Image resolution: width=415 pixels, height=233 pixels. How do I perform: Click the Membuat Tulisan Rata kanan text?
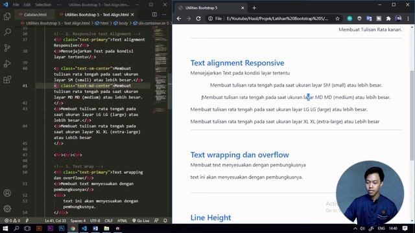(x=370, y=30)
